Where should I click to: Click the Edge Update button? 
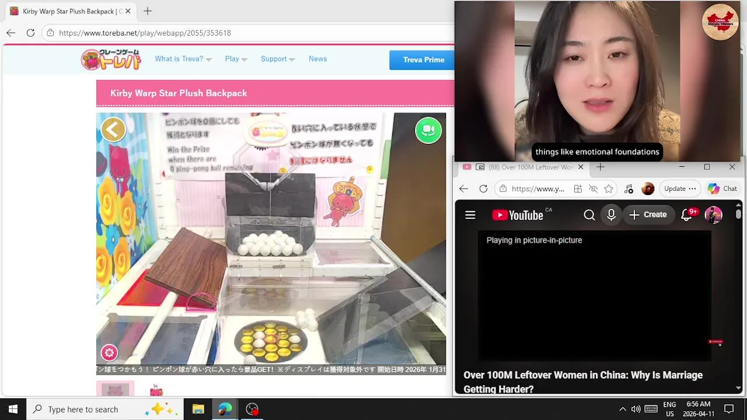[680, 188]
